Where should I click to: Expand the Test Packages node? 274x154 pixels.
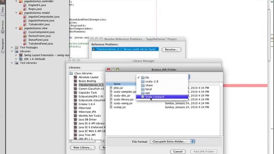point(12,47)
